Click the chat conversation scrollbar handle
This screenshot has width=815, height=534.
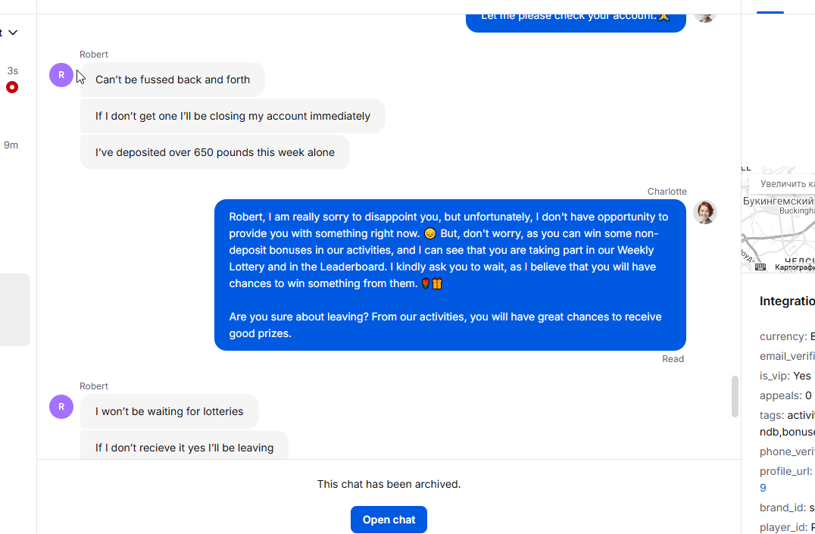[x=734, y=396]
